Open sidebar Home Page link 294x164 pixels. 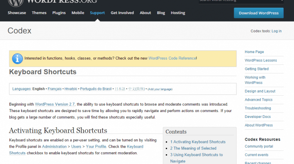pyautogui.click(x=254, y=52)
